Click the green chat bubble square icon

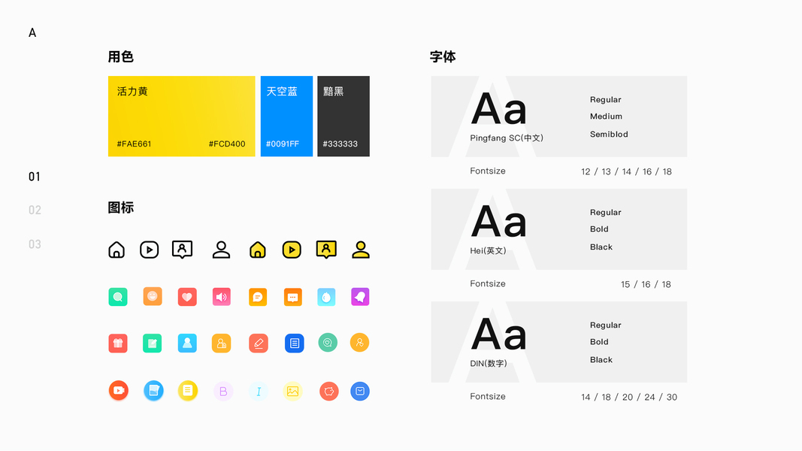coord(118,297)
